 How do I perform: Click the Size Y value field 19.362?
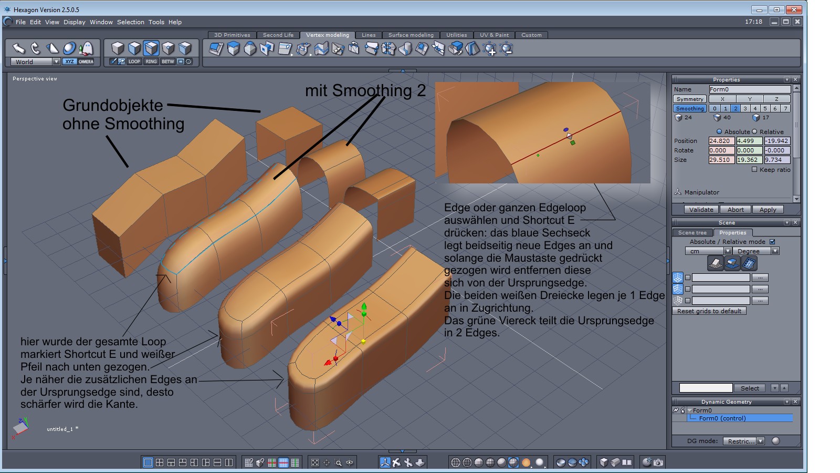pyautogui.click(x=750, y=160)
